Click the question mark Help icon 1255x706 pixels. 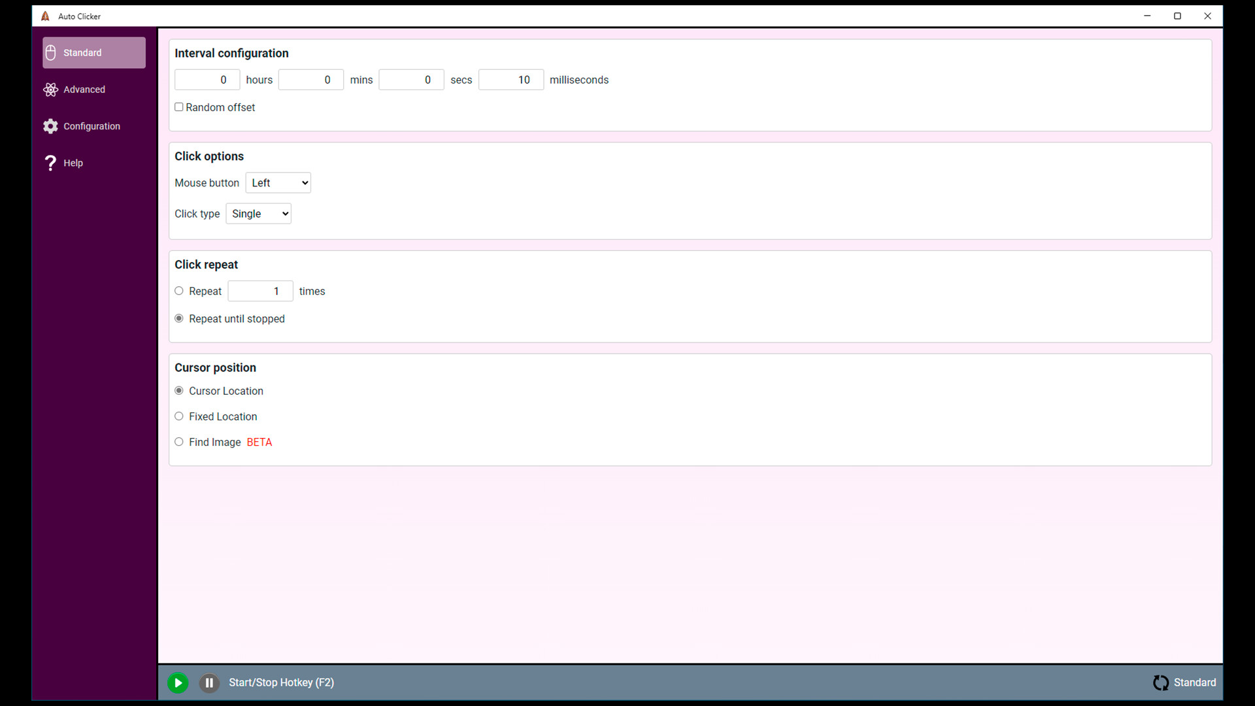coord(50,163)
